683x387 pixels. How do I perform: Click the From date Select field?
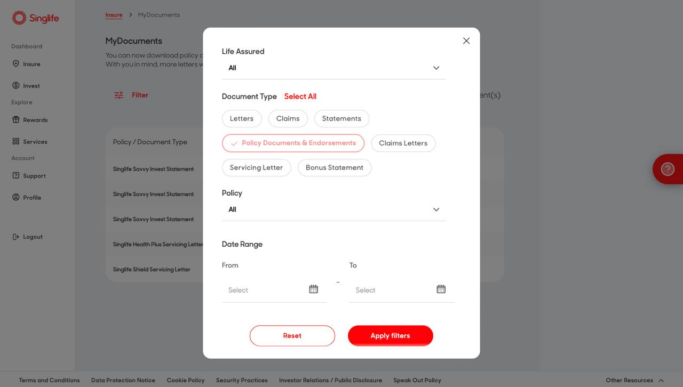click(274, 290)
